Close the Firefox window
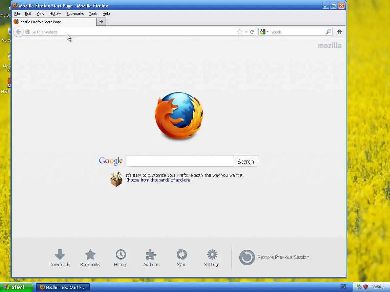This screenshot has width=390, height=292. tap(342, 5)
